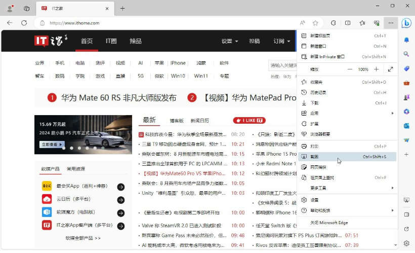Screen dimensions: 415x253
Task: Open 设置 in the Edge menu
Action: [x=347, y=200]
